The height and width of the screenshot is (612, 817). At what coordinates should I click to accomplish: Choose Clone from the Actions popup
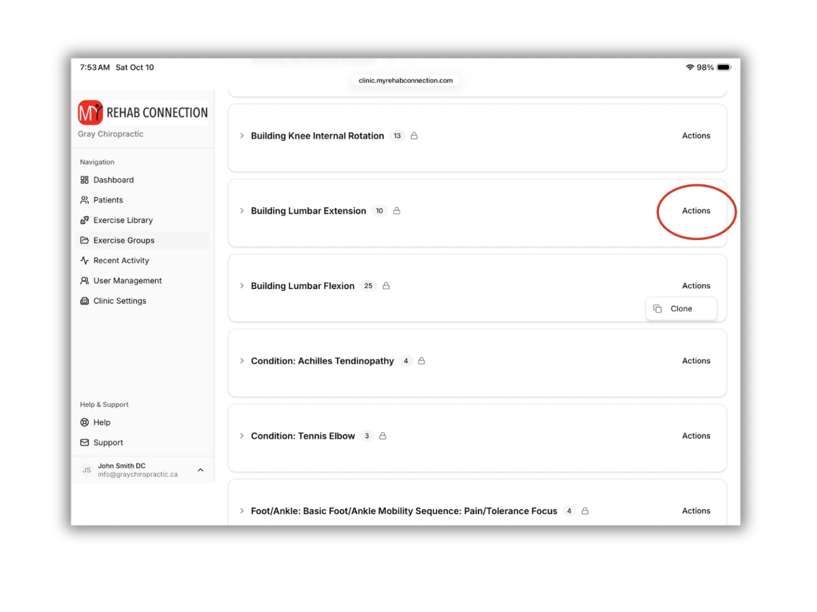pyautogui.click(x=681, y=309)
